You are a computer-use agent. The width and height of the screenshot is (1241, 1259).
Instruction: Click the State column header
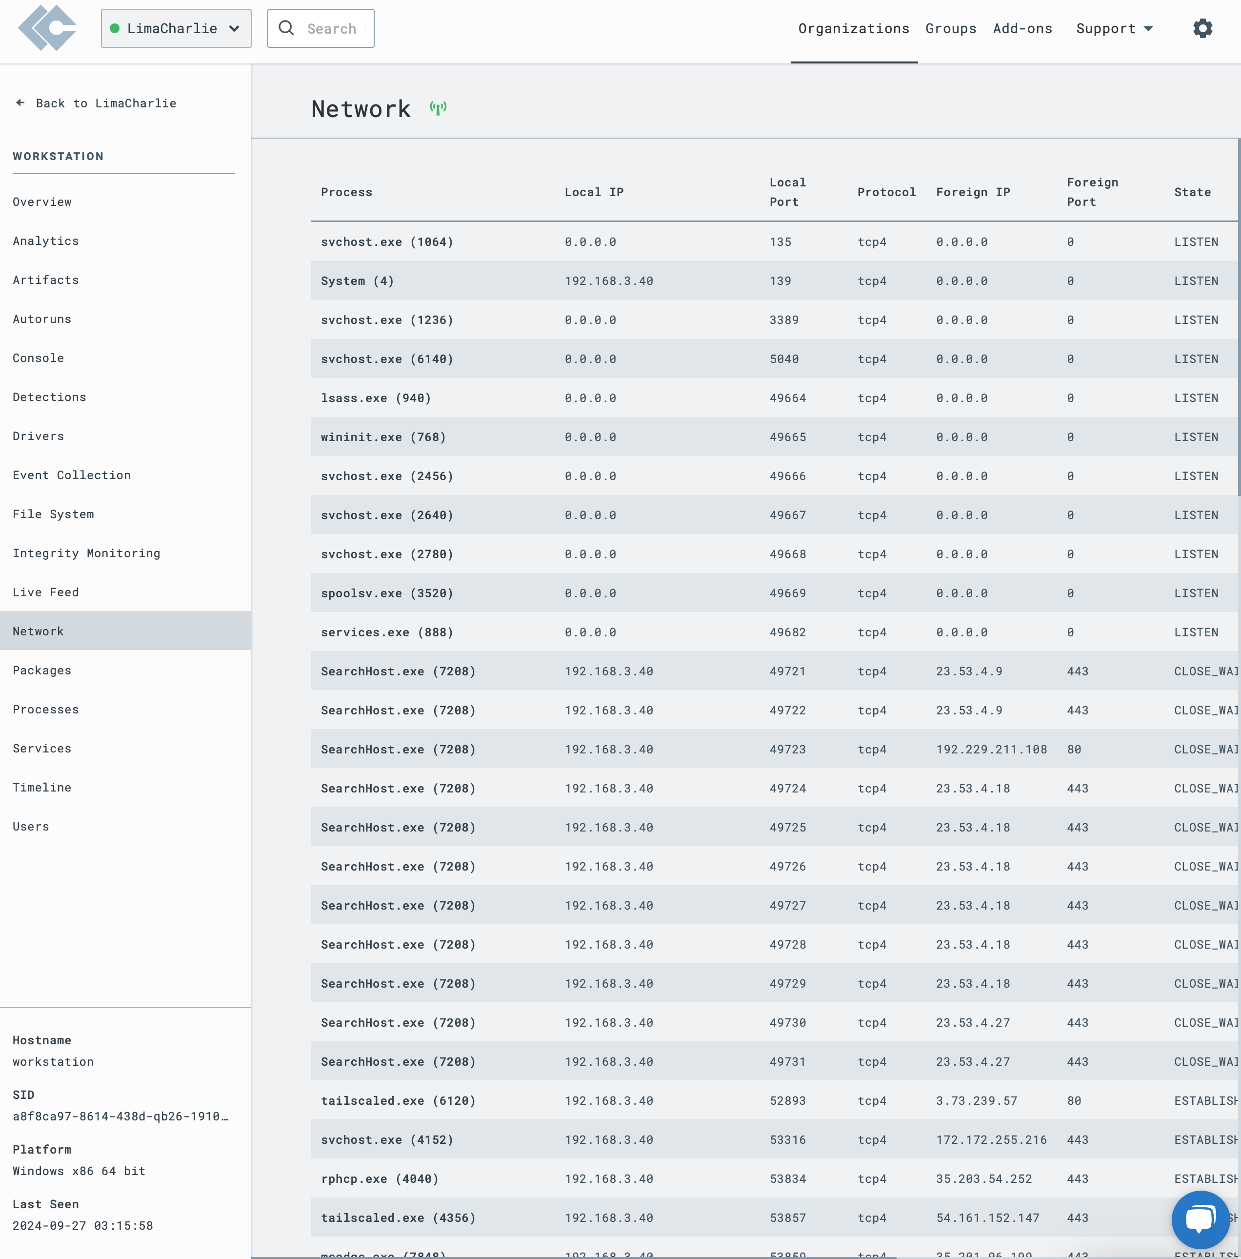[1193, 192]
